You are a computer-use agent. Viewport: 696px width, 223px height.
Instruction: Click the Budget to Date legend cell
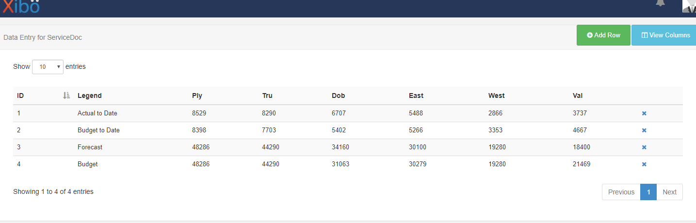click(98, 130)
